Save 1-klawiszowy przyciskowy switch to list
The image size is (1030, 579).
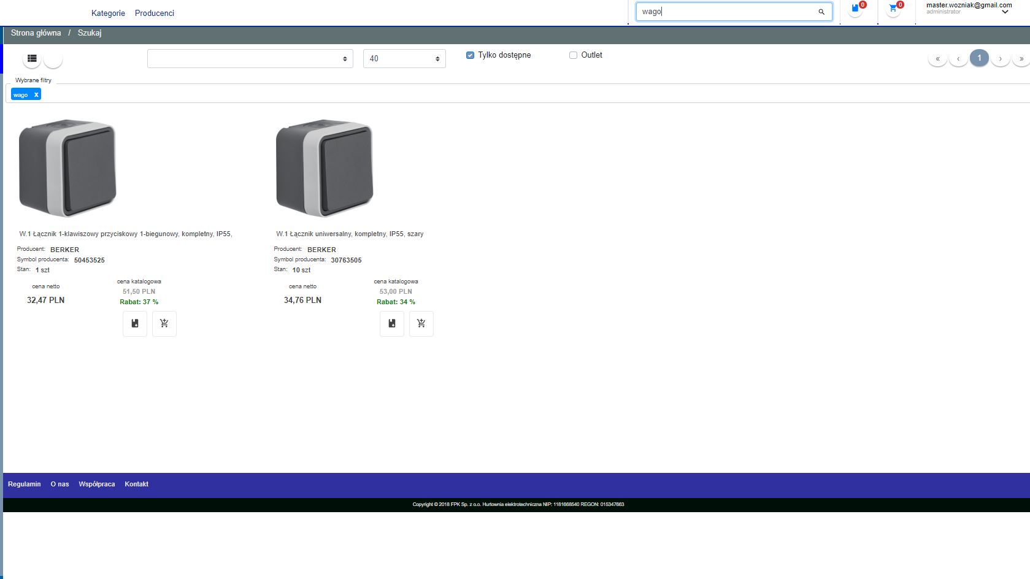(x=135, y=323)
